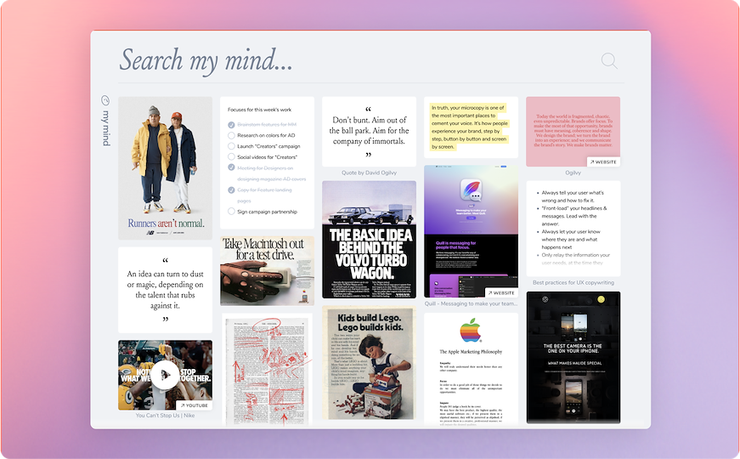This screenshot has height=459, width=740.
Task: Click 'Focuses for this week's work' heading
Action: (x=260, y=110)
